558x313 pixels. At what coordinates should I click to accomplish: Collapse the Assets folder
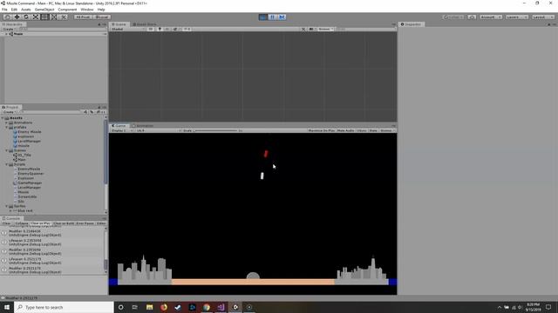[3, 118]
